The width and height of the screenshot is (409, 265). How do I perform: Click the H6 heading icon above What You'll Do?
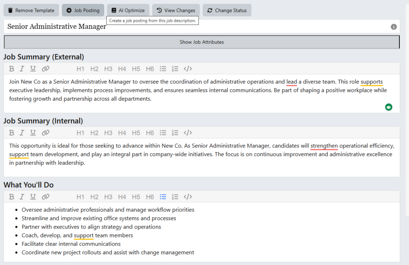point(150,196)
